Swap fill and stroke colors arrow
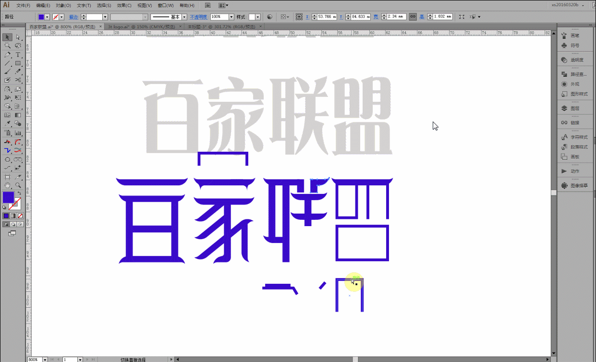This screenshot has height=362, width=596. [x=19, y=193]
